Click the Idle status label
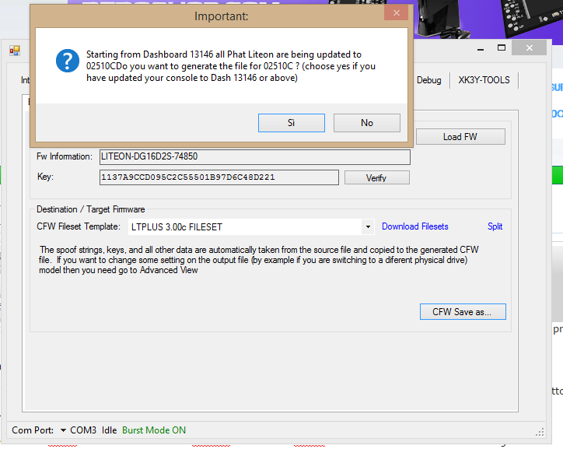This screenshot has height=449, width=563. [x=109, y=430]
